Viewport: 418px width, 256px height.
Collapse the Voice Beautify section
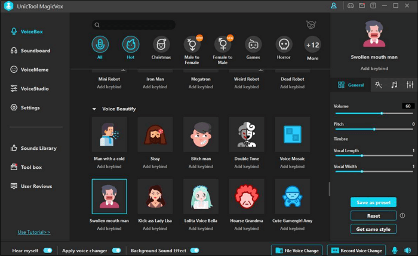[94, 109]
